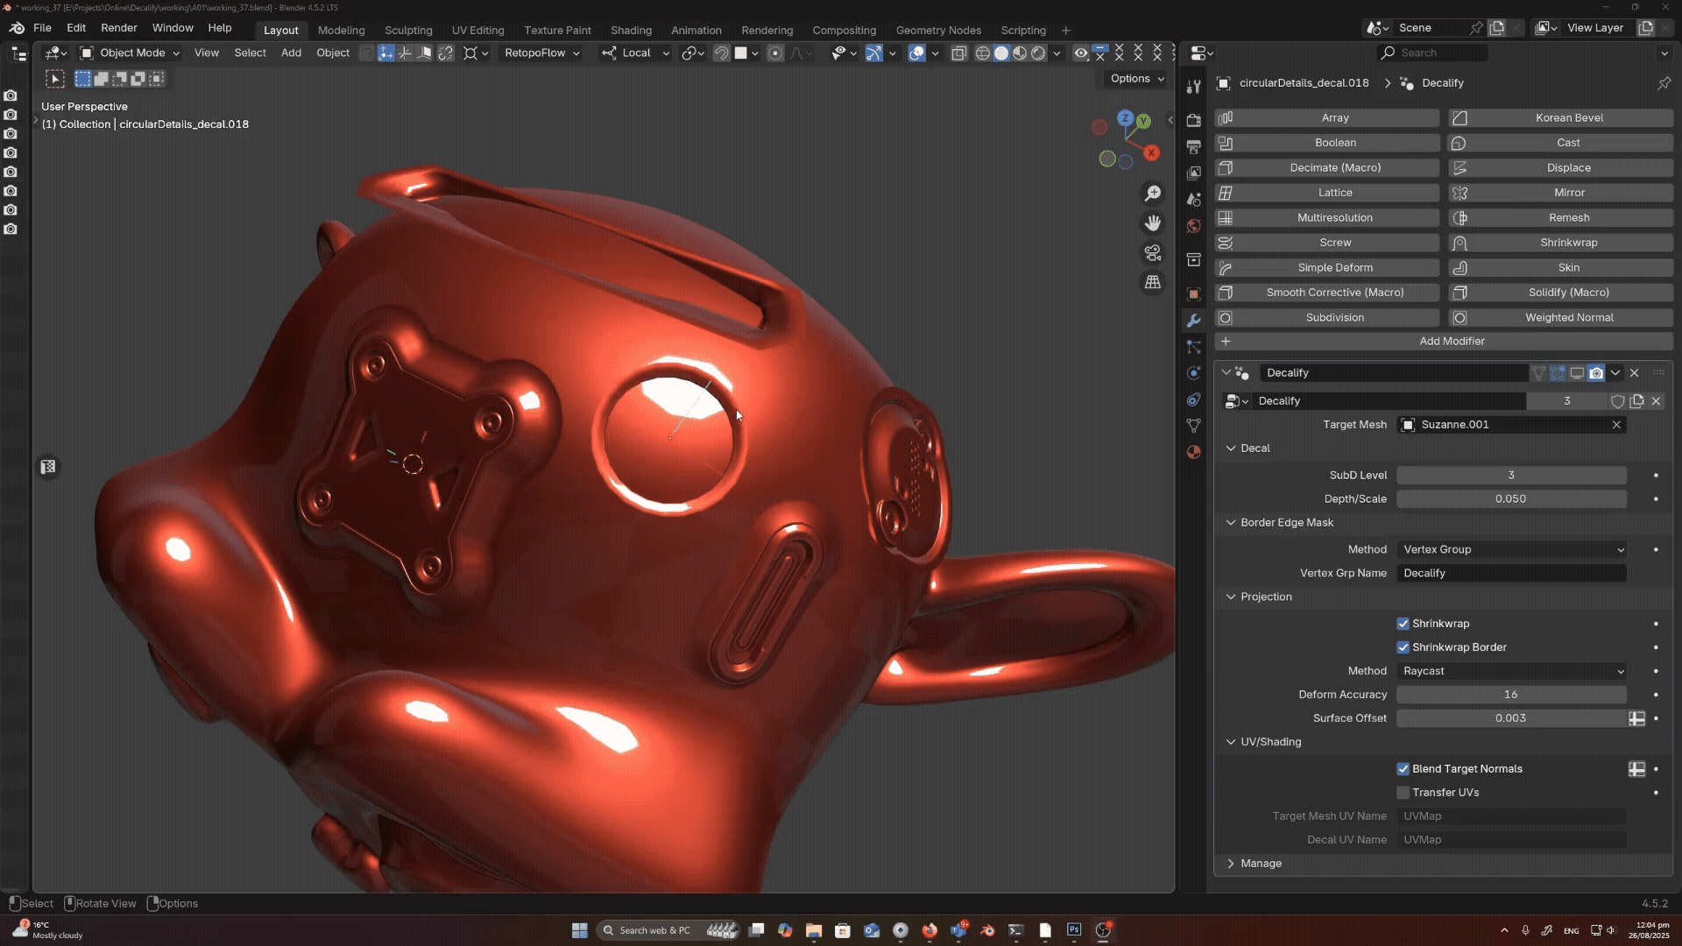Click the pan view hand icon
Viewport: 1682px width, 946px height.
click(x=1153, y=223)
